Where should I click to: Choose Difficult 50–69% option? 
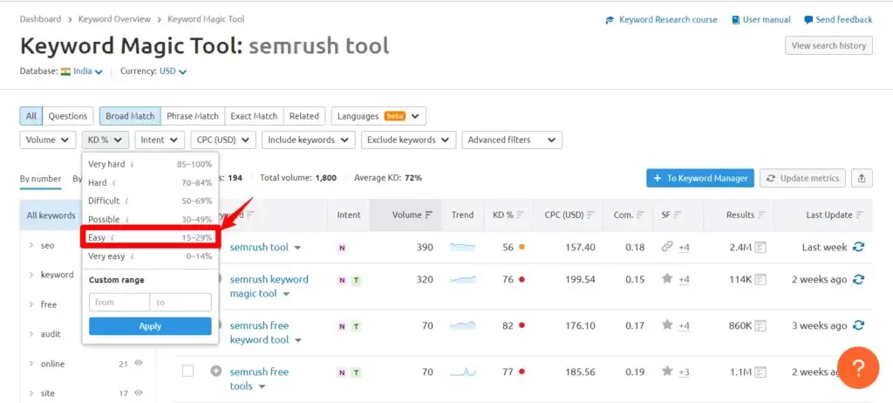pos(150,201)
